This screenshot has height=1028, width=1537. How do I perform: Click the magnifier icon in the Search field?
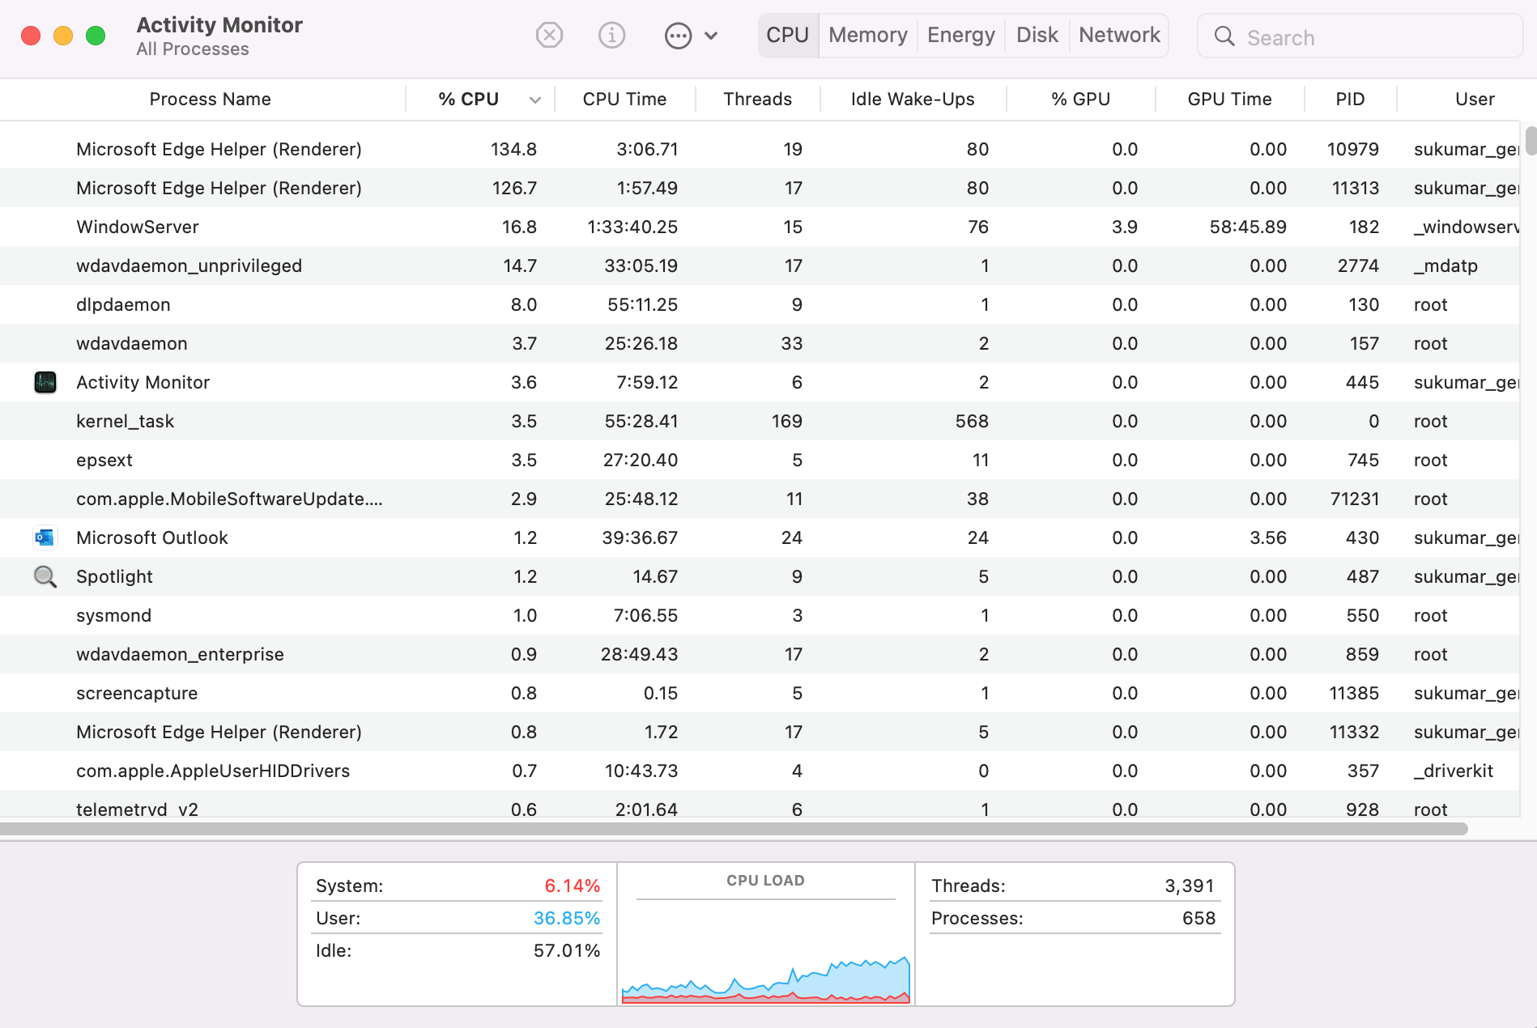pos(1224,36)
